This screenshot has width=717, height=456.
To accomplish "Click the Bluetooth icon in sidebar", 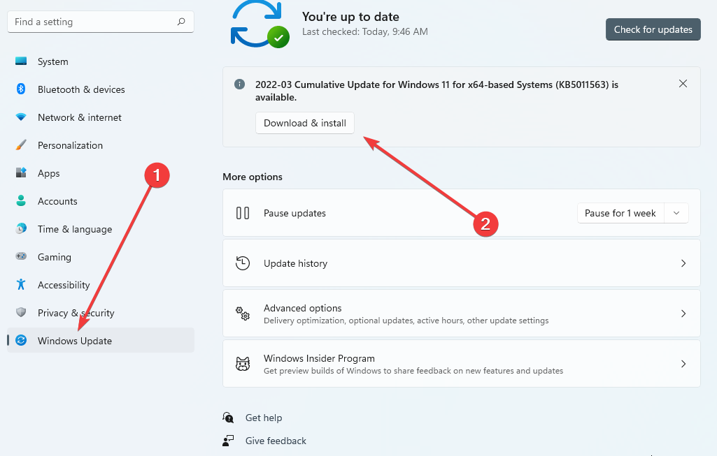I will (21, 89).
